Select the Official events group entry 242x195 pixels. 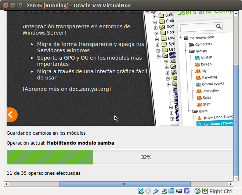213,84
